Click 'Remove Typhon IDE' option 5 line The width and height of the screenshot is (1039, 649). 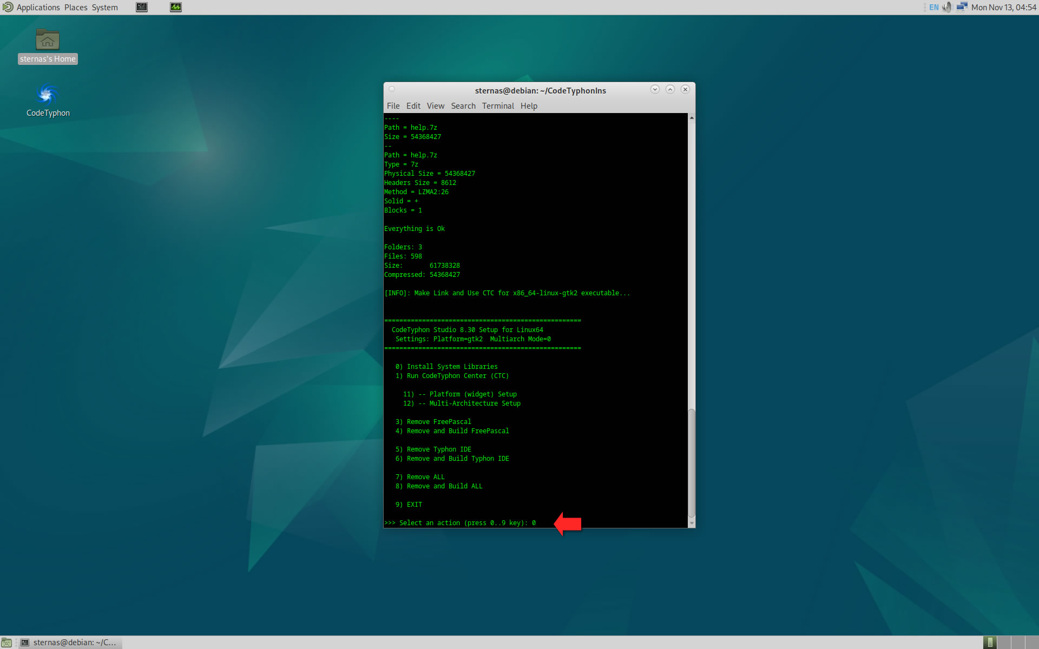tap(433, 449)
